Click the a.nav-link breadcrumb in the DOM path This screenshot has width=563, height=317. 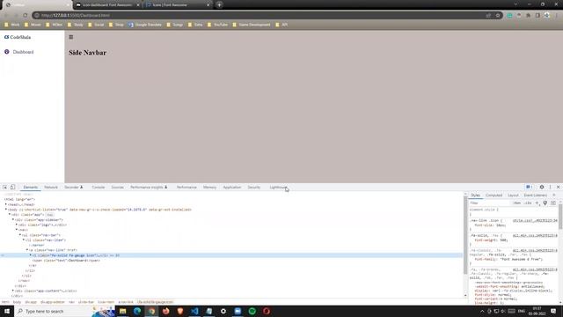(x=126, y=302)
